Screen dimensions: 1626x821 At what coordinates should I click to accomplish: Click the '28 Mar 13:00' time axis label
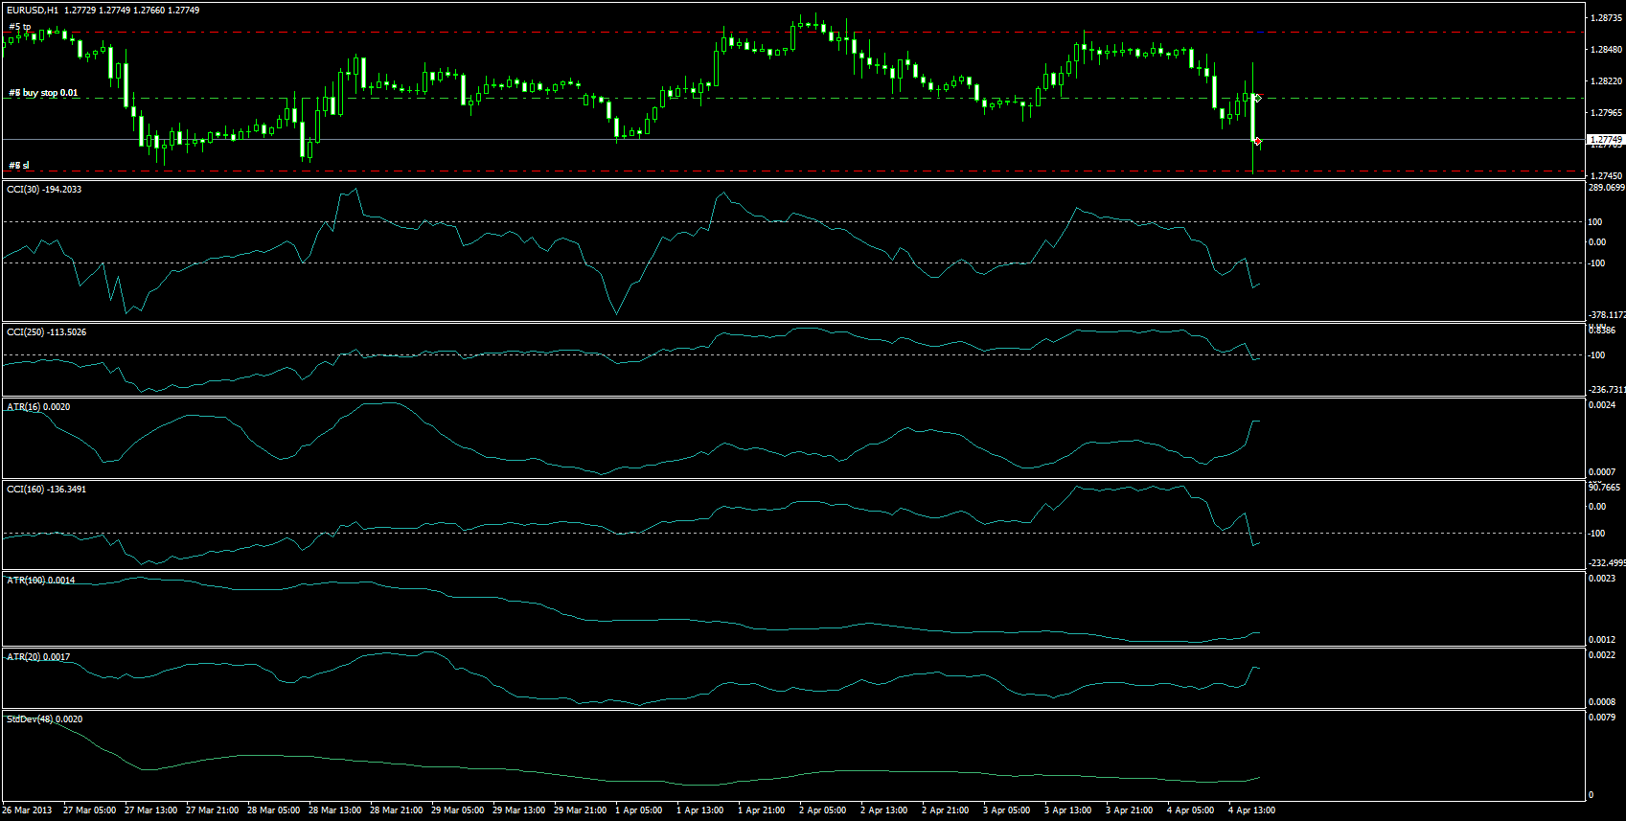[x=334, y=810]
